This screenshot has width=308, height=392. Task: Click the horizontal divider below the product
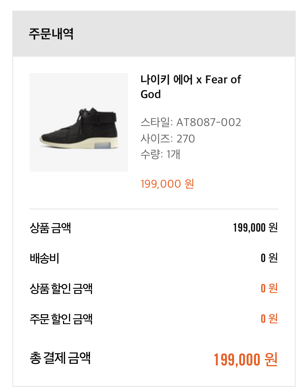point(154,209)
